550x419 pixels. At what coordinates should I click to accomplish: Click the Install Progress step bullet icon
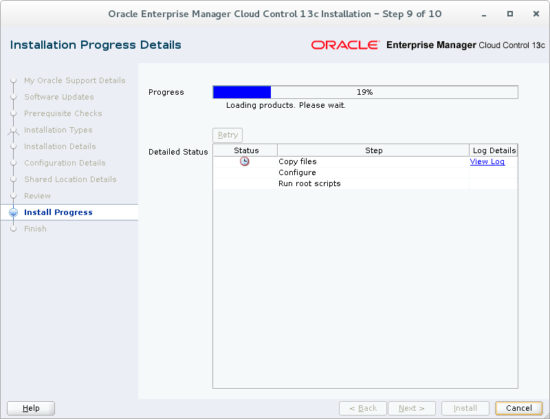coord(13,212)
